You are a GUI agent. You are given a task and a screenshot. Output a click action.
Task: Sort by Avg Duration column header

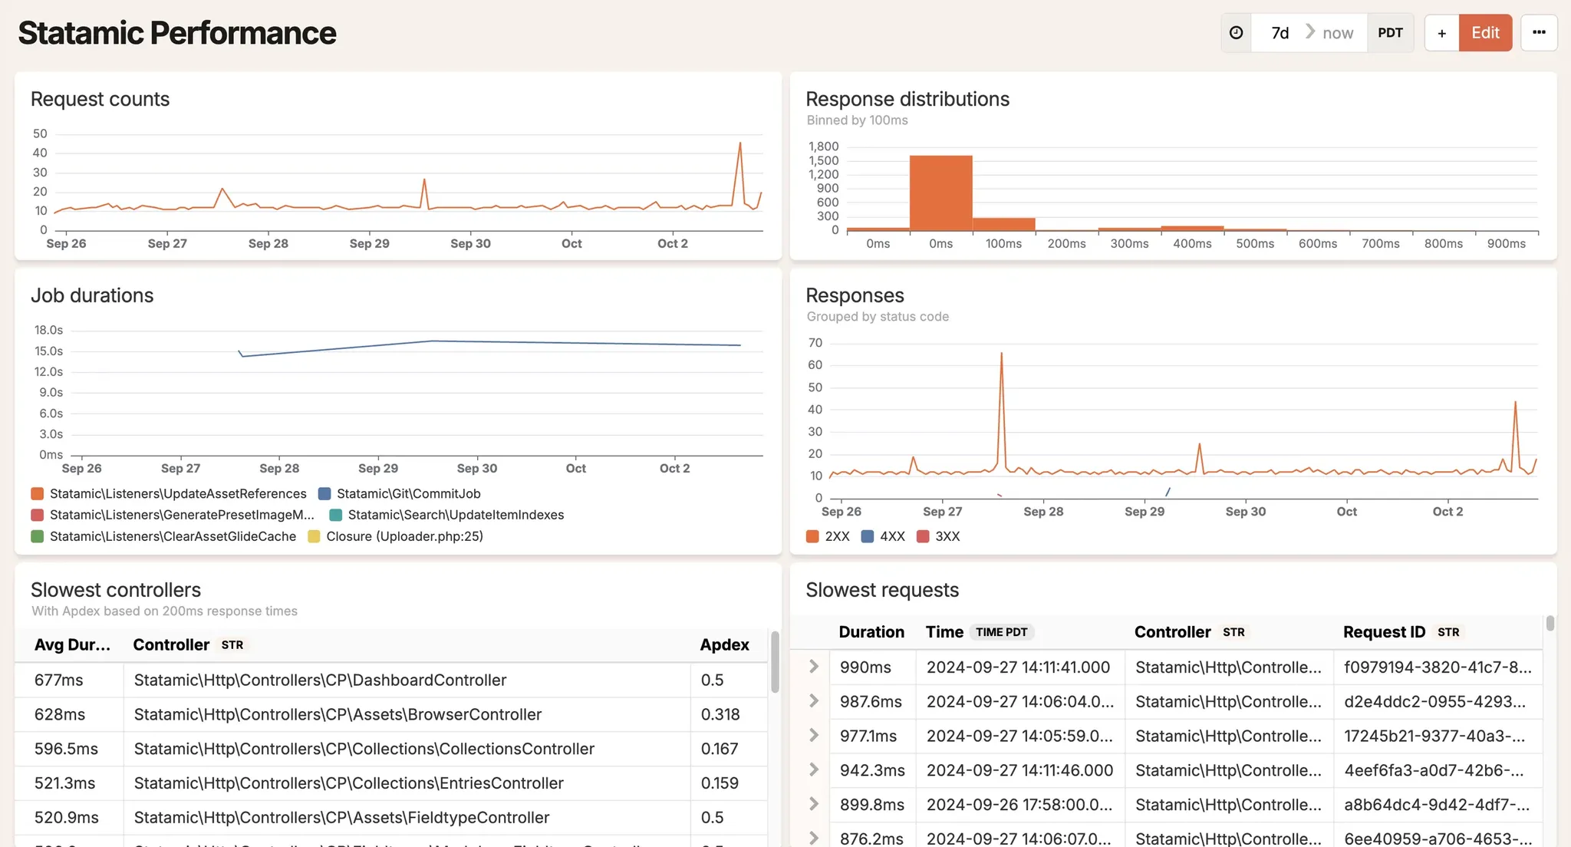click(72, 644)
